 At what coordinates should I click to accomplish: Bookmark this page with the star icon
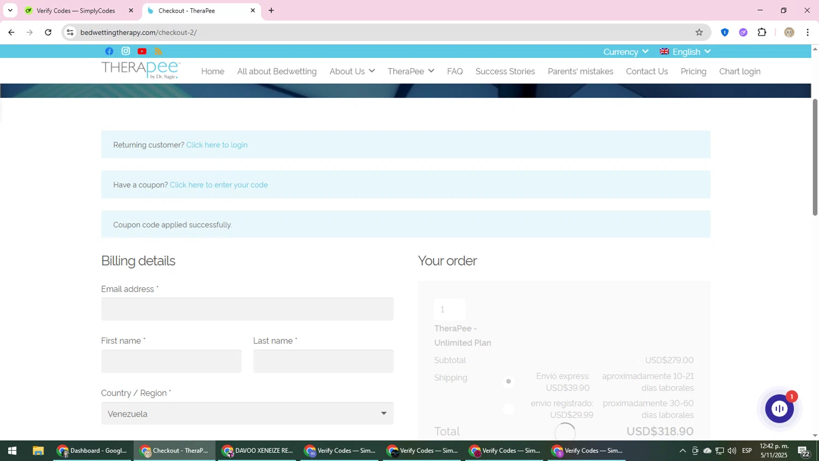[x=699, y=32]
